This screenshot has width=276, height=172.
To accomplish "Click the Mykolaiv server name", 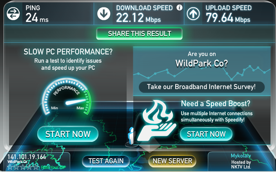I will (241, 156).
